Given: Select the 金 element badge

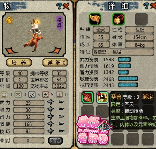Looking at the screenshot, I should (x=4, y=94).
